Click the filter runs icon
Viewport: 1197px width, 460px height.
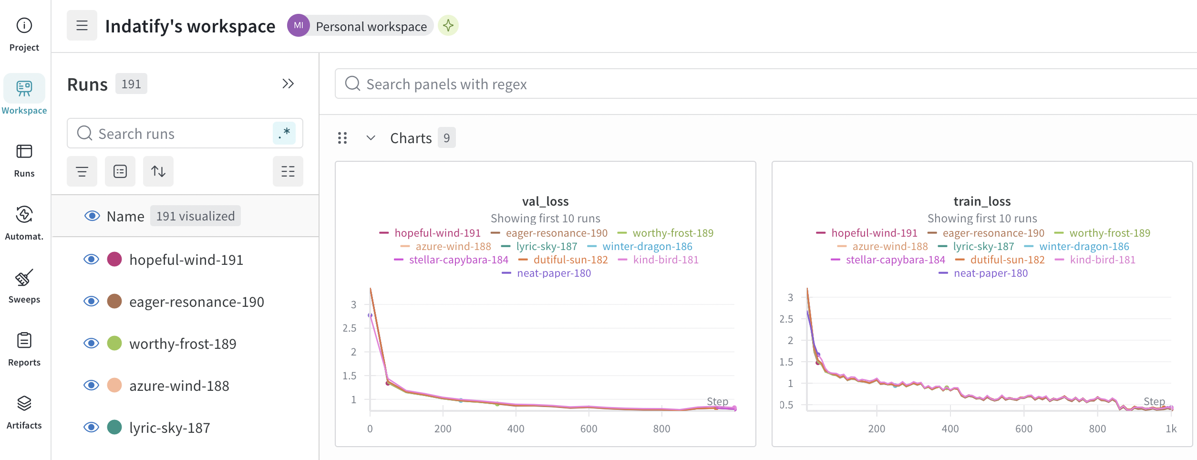pyautogui.click(x=82, y=171)
